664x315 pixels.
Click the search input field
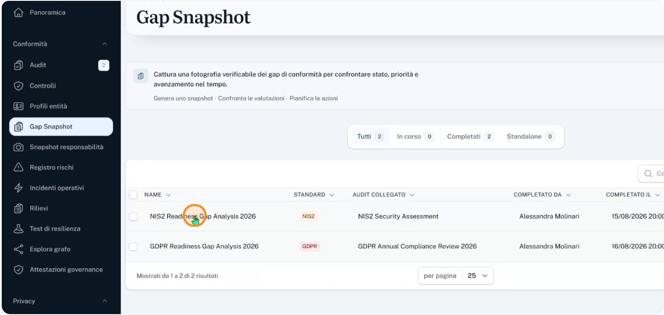(651, 174)
